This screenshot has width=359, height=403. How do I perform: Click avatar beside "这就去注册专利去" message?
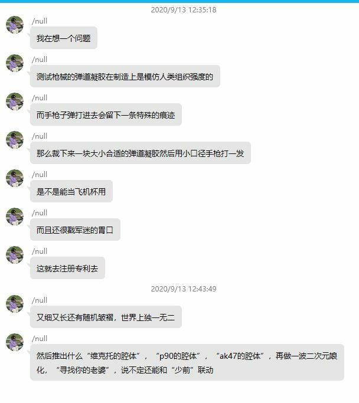click(15, 255)
